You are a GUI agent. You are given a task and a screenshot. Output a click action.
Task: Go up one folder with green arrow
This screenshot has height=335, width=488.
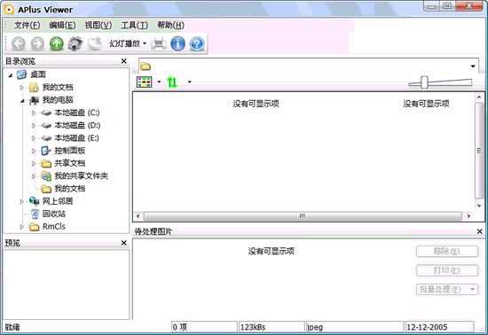56,43
